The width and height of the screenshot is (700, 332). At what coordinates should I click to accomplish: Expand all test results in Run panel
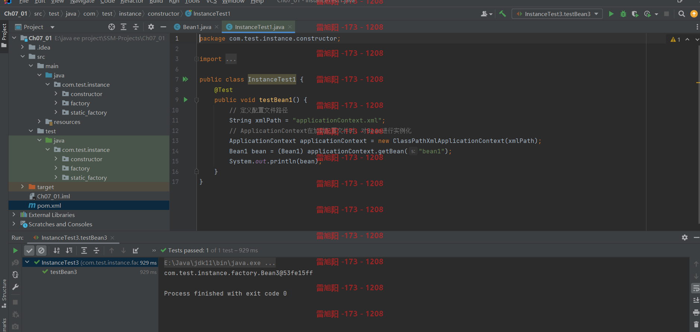[84, 250]
